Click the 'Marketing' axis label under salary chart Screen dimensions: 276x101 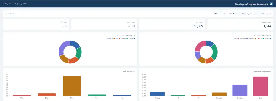[219, 98]
